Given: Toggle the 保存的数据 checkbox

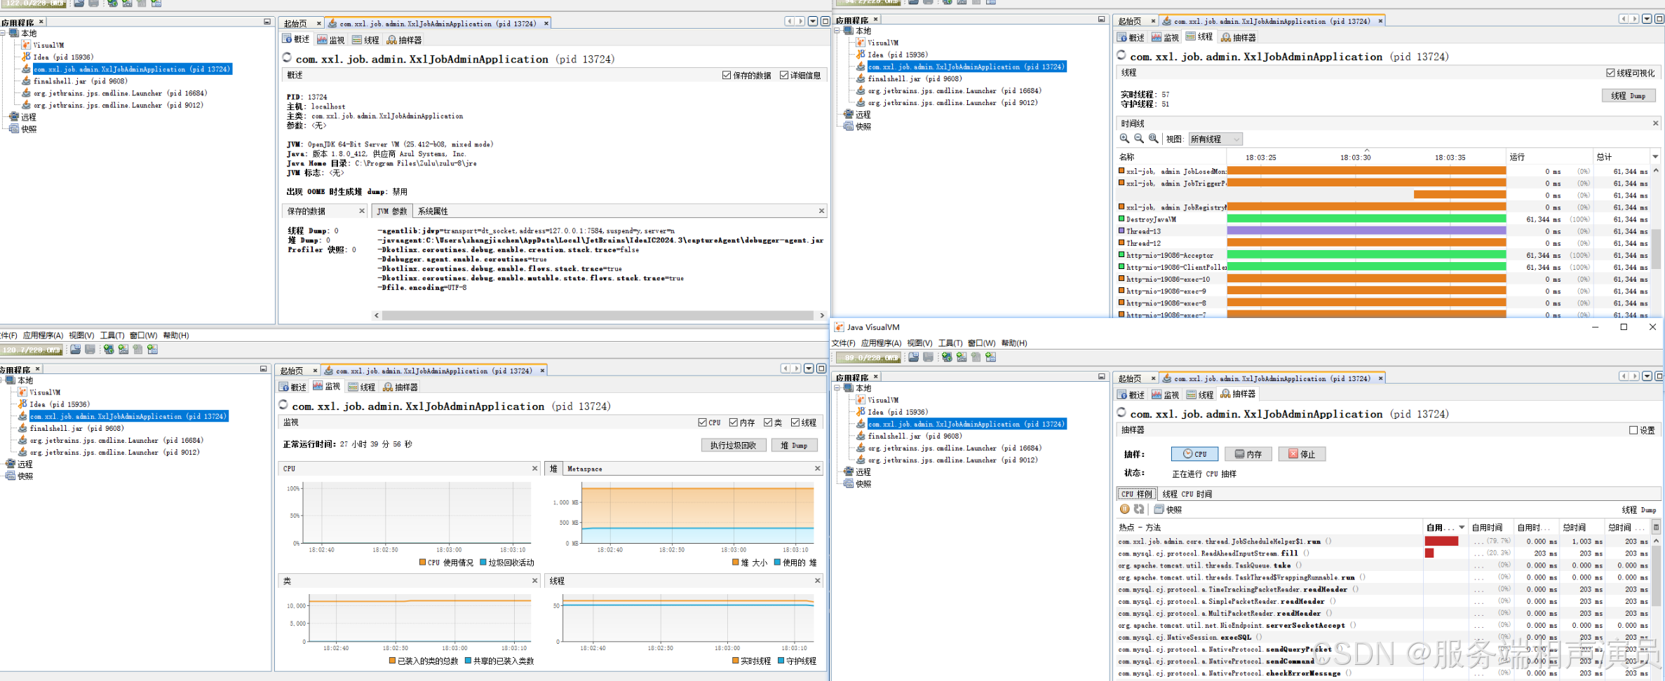Looking at the screenshot, I should [x=727, y=76].
